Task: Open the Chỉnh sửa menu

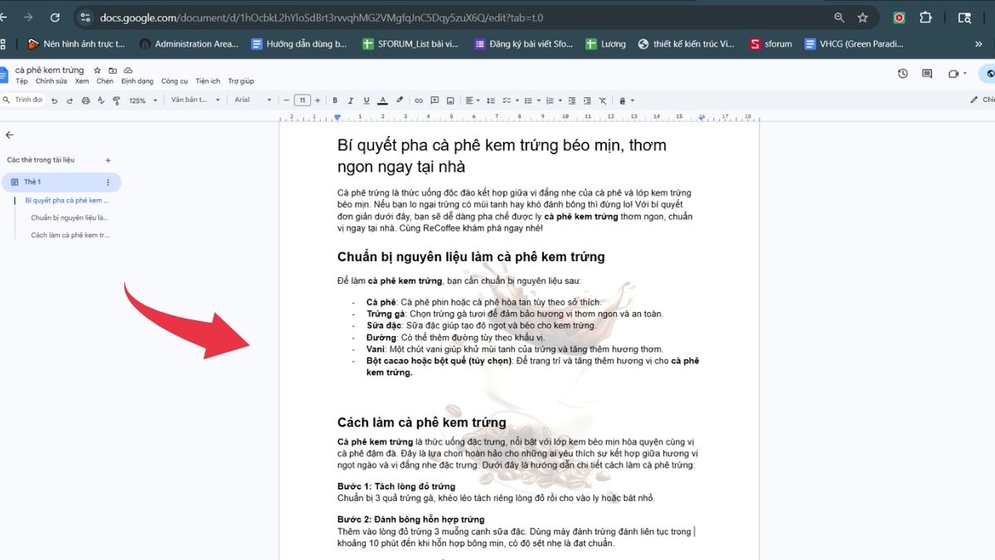Action: click(x=51, y=81)
